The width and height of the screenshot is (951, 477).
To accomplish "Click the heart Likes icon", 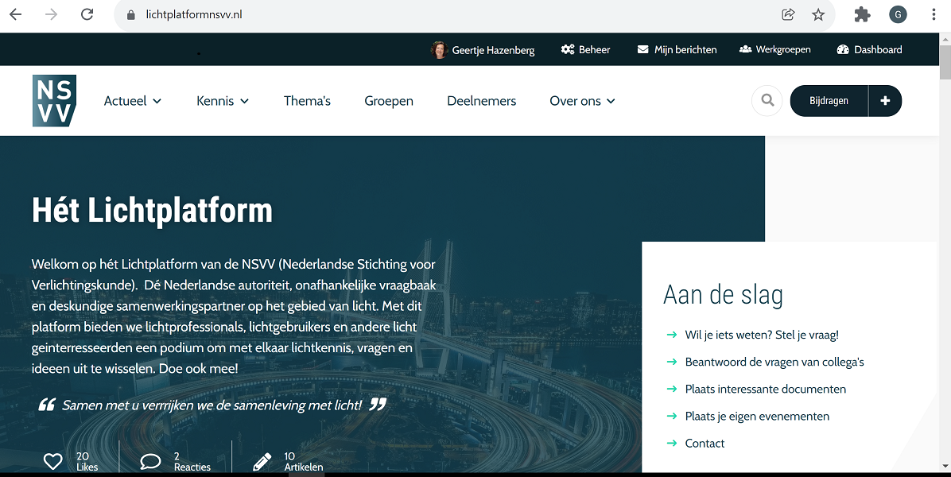I will (x=52, y=461).
